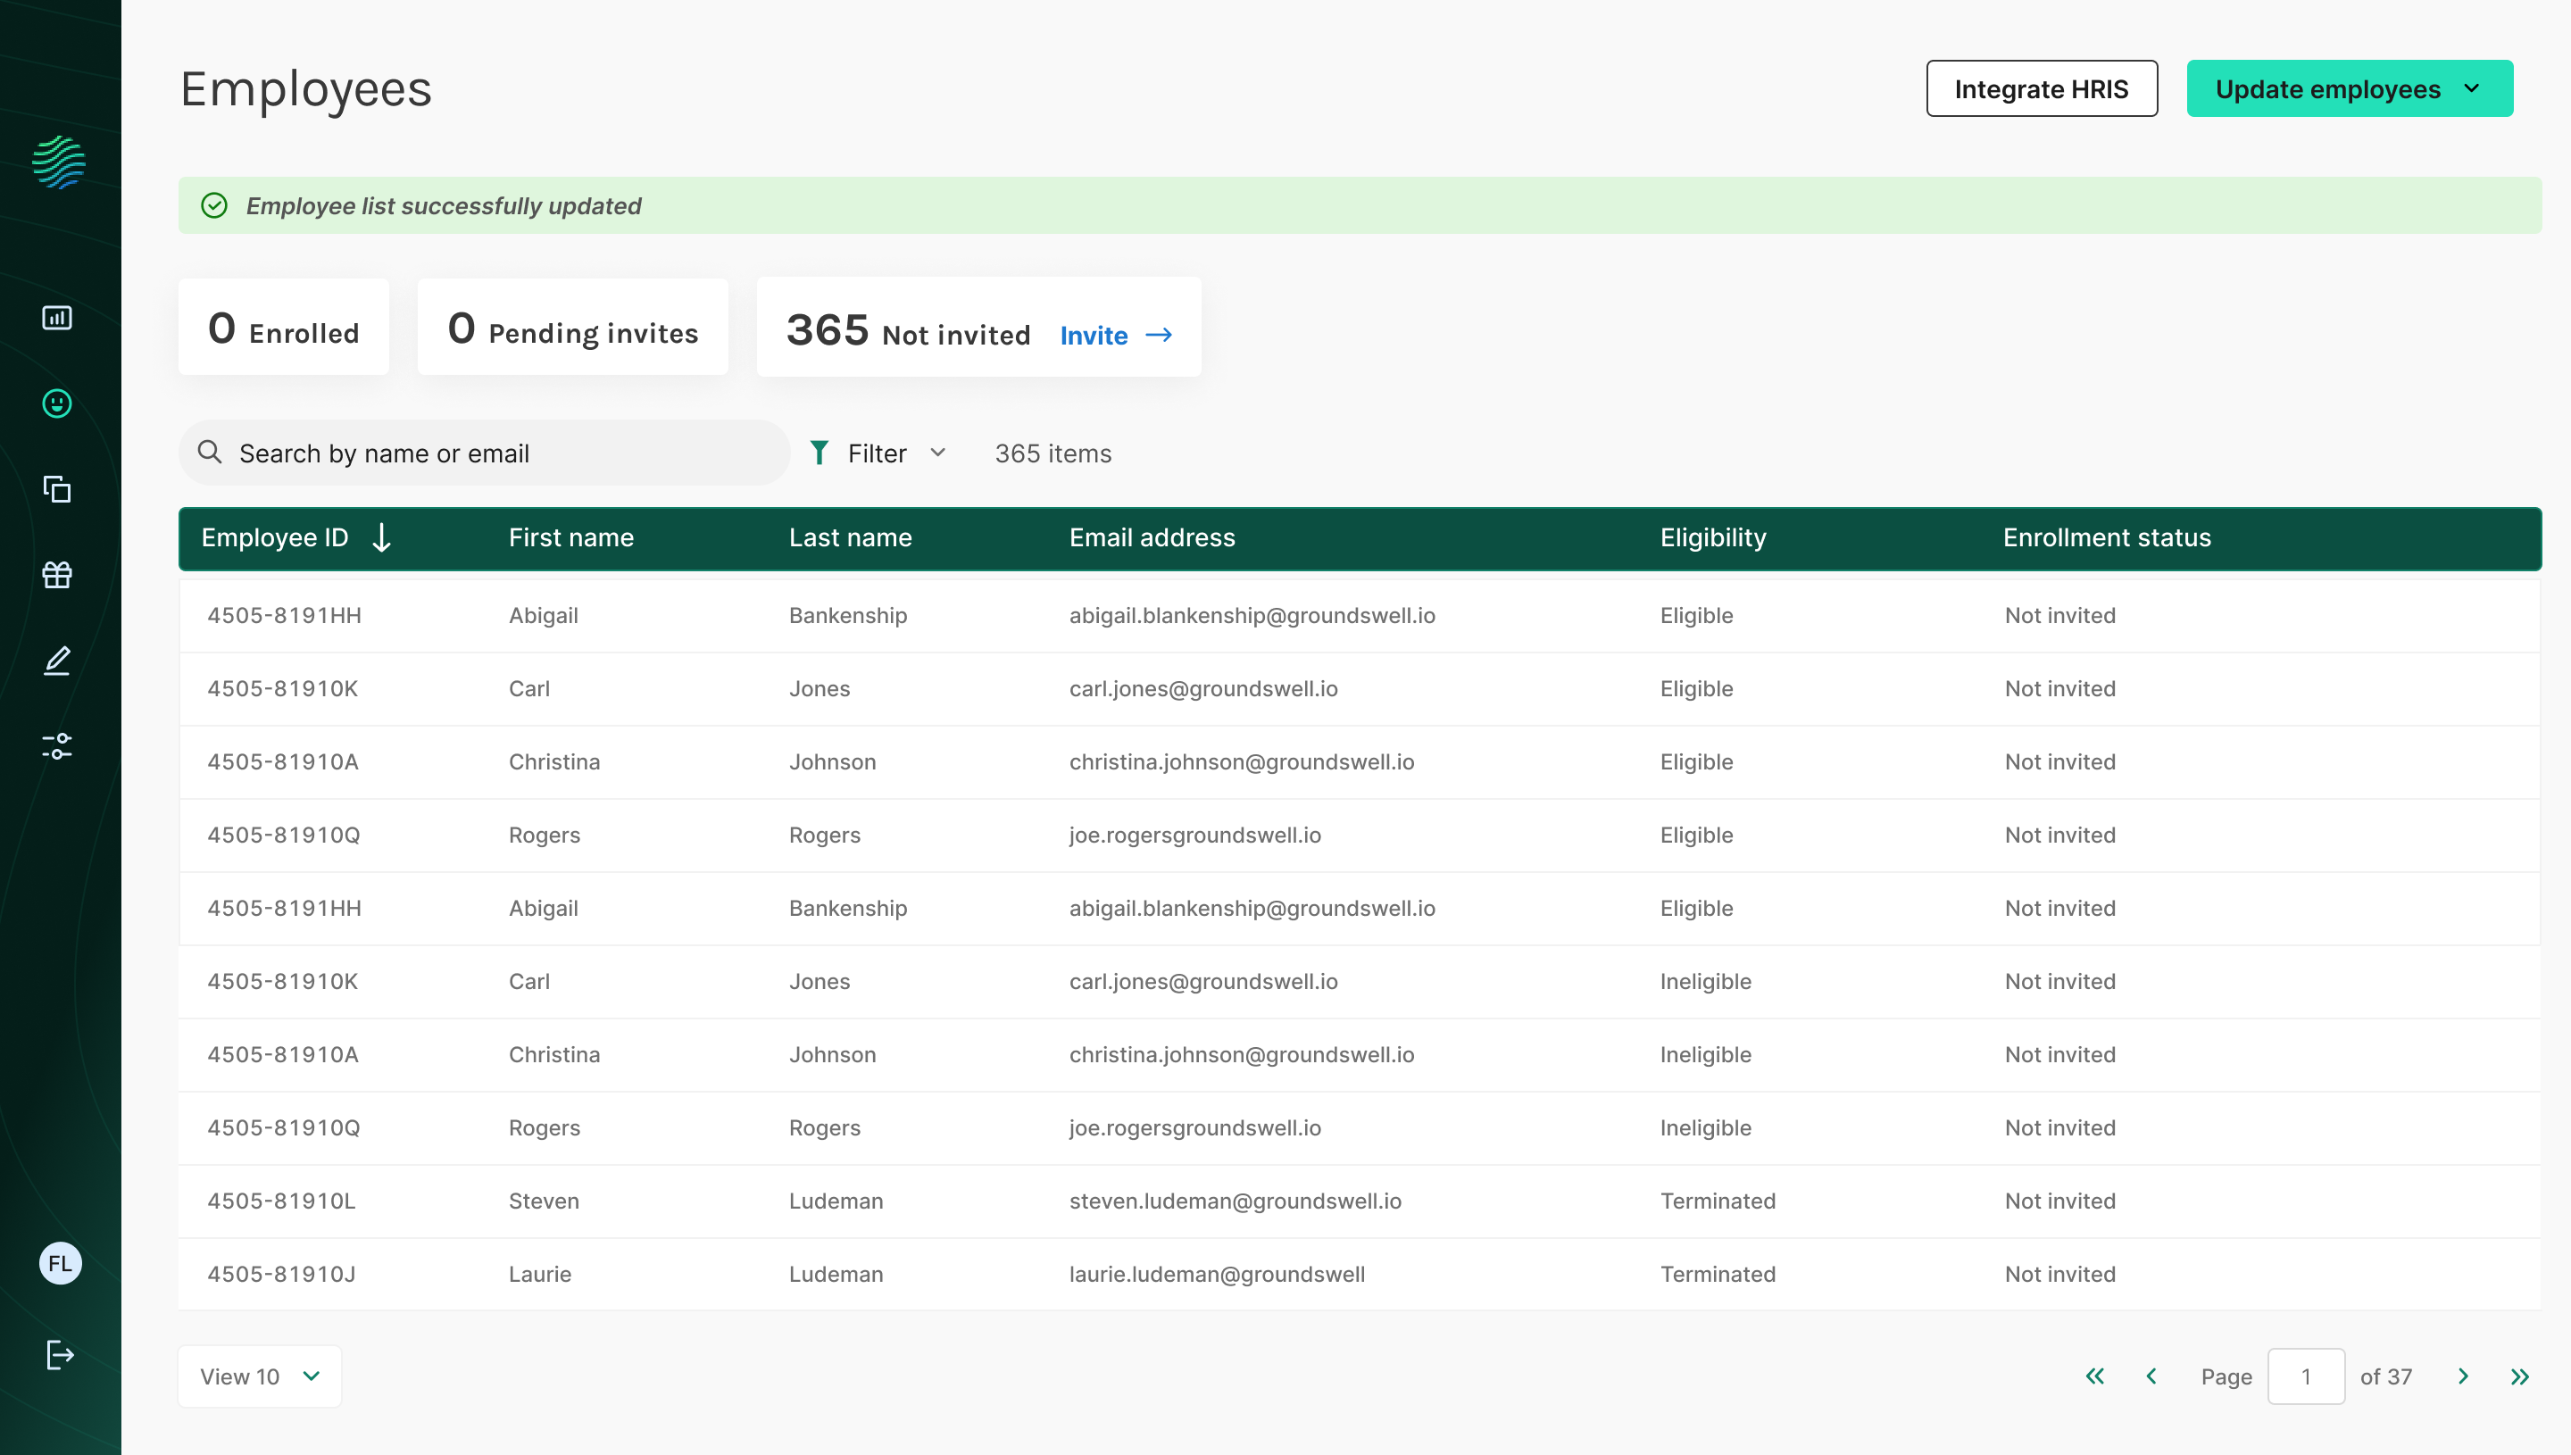Open the Filter dropdown
This screenshot has width=2571, height=1455.
[x=878, y=453]
